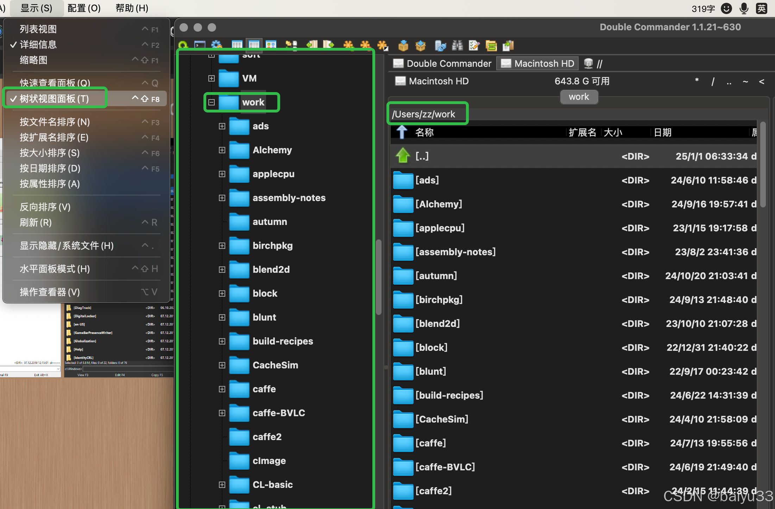The width and height of the screenshot is (775, 509).
Task: Collapse the work folder tree node
Action: (x=212, y=102)
